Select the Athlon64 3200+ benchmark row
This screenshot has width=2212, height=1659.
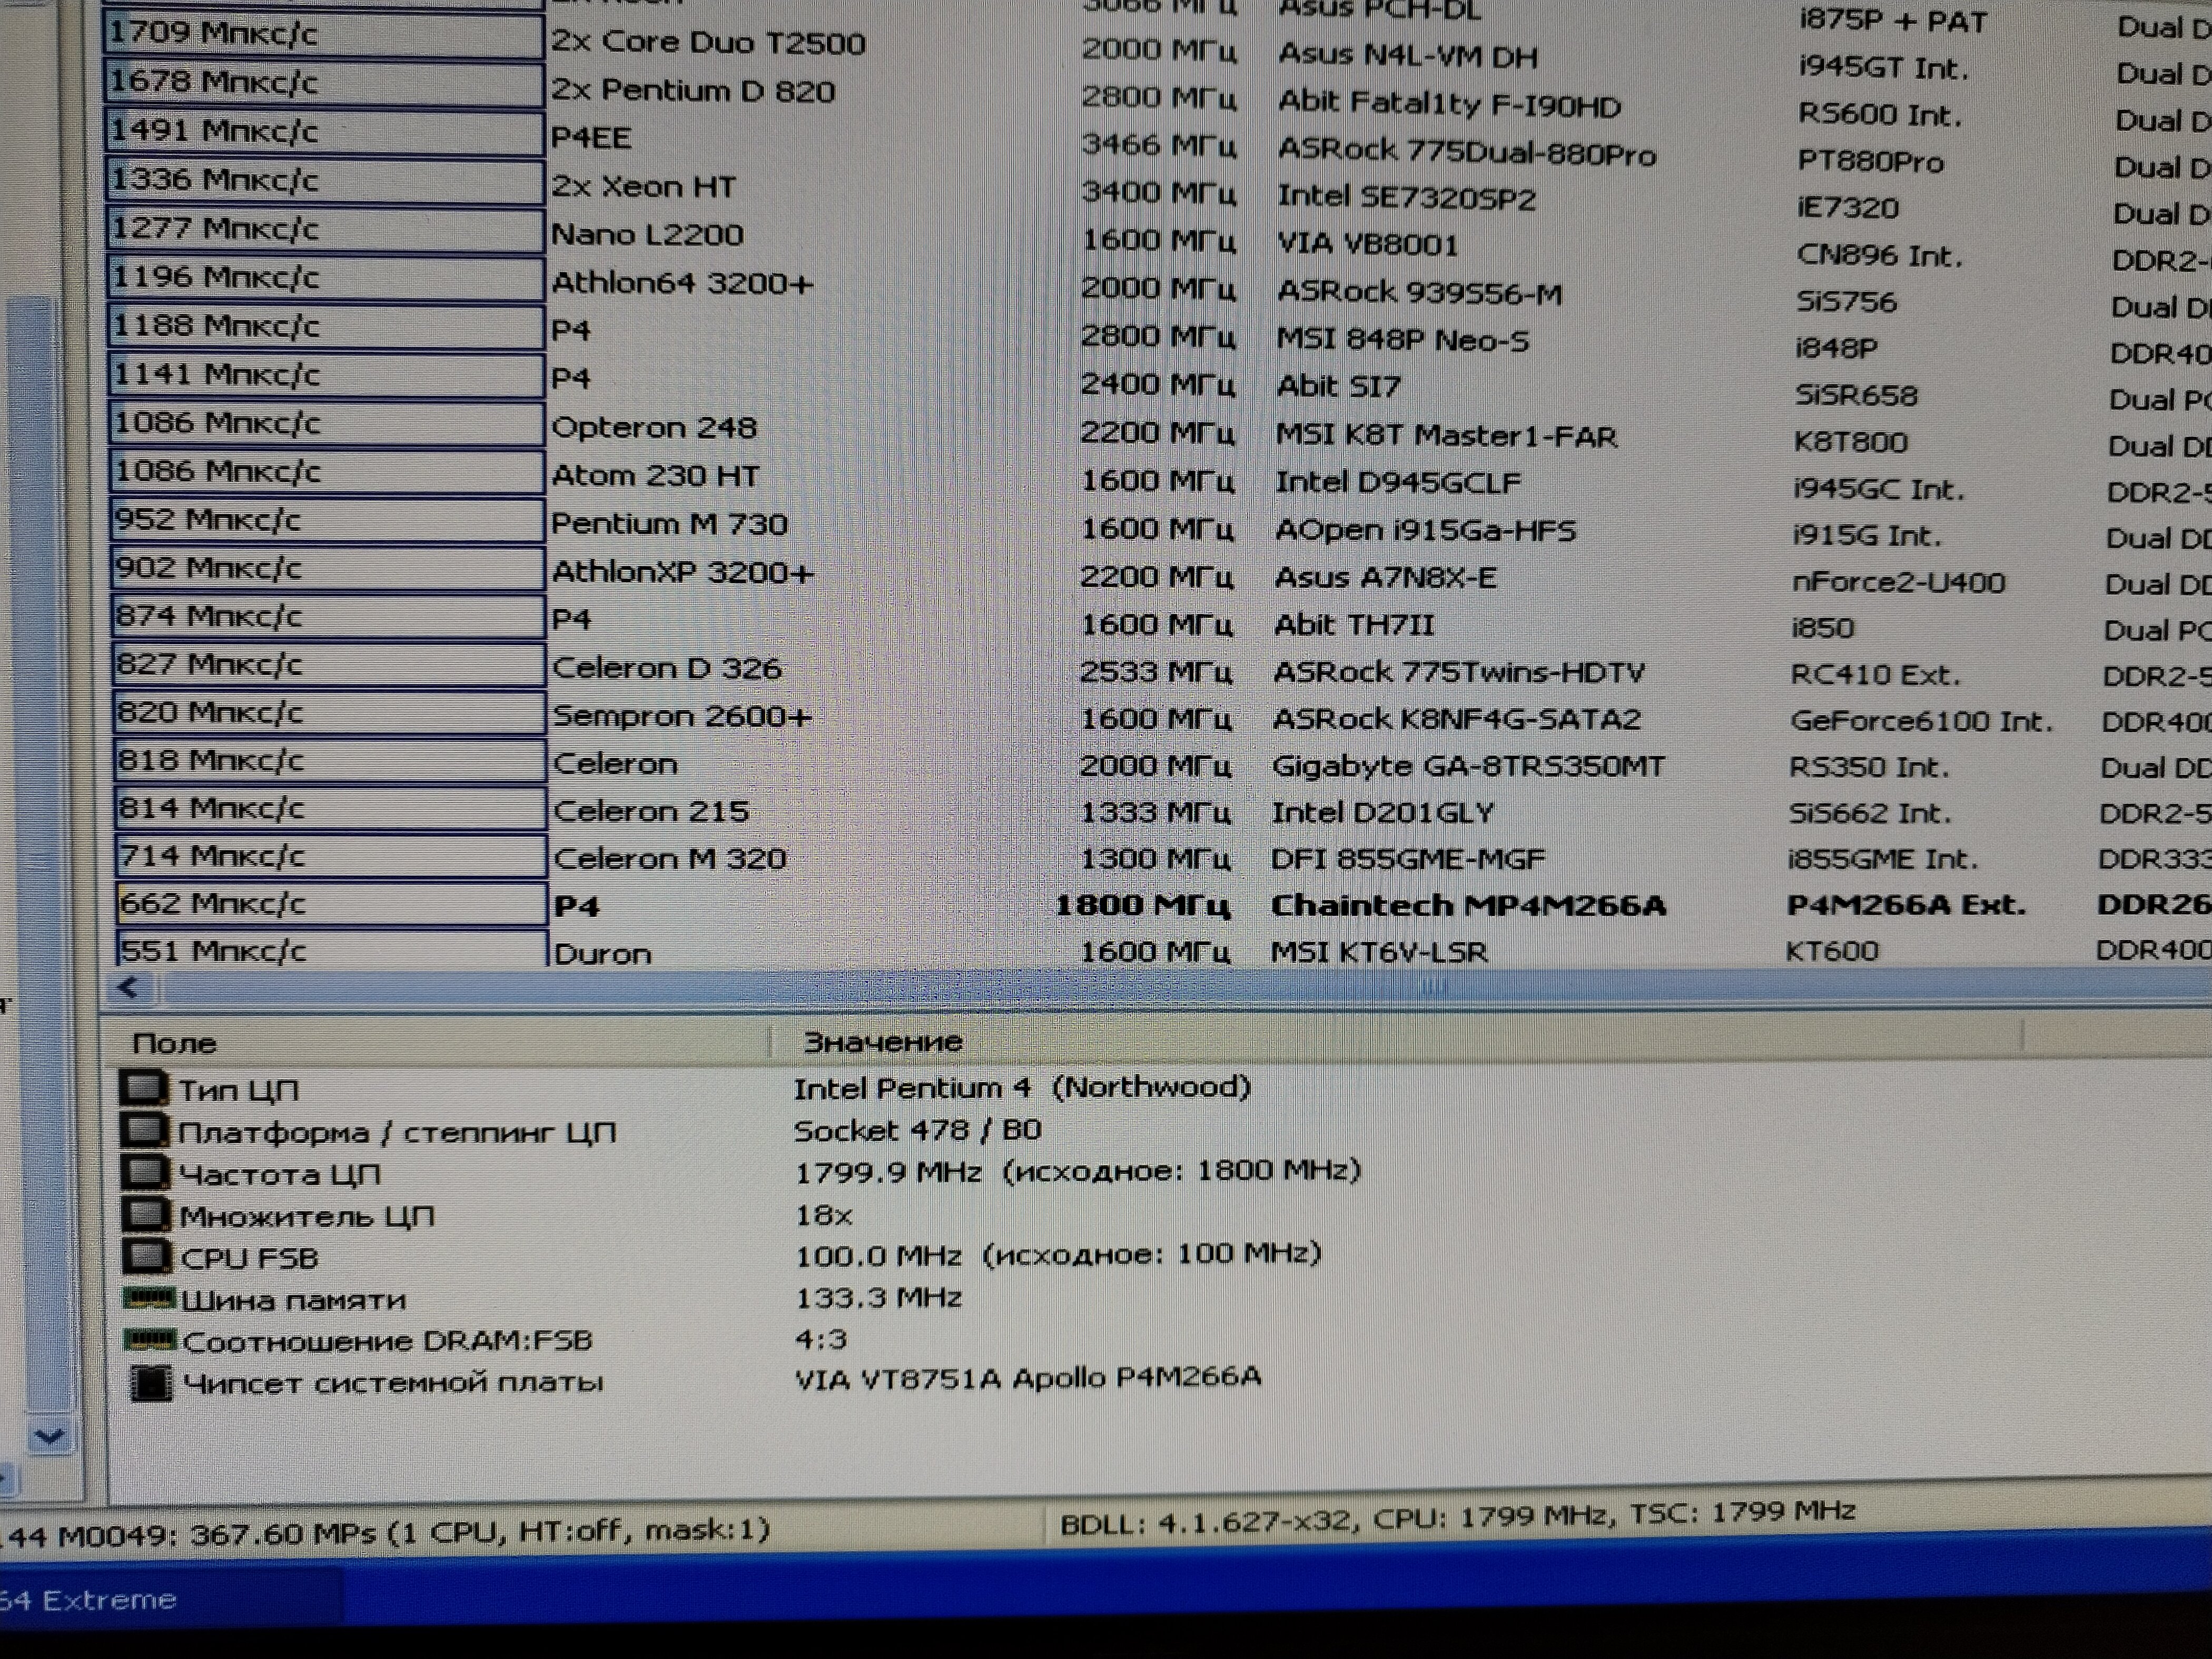(x=682, y=284)
